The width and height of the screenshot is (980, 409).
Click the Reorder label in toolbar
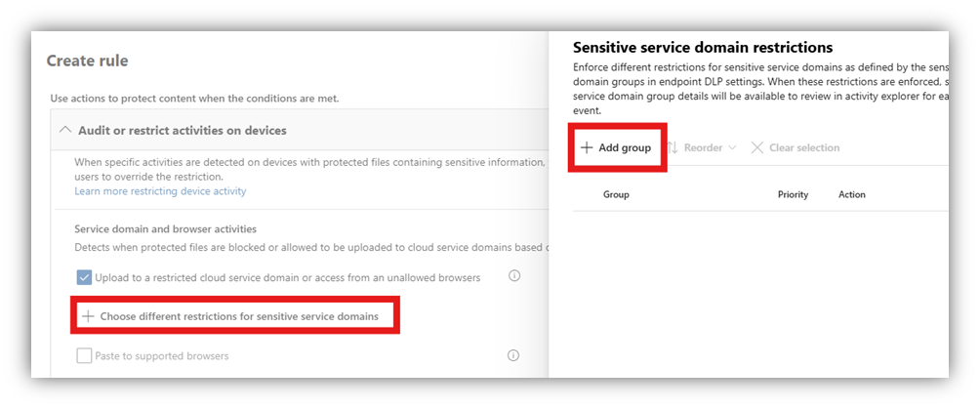(x=703, y=147)
